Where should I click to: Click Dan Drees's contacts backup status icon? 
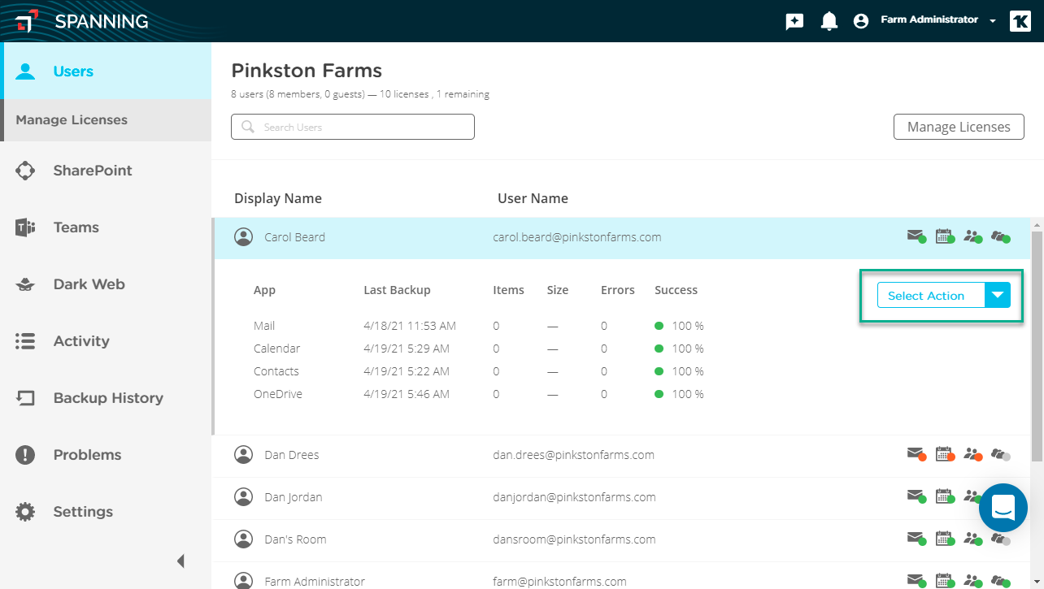[x=973, y=455]
